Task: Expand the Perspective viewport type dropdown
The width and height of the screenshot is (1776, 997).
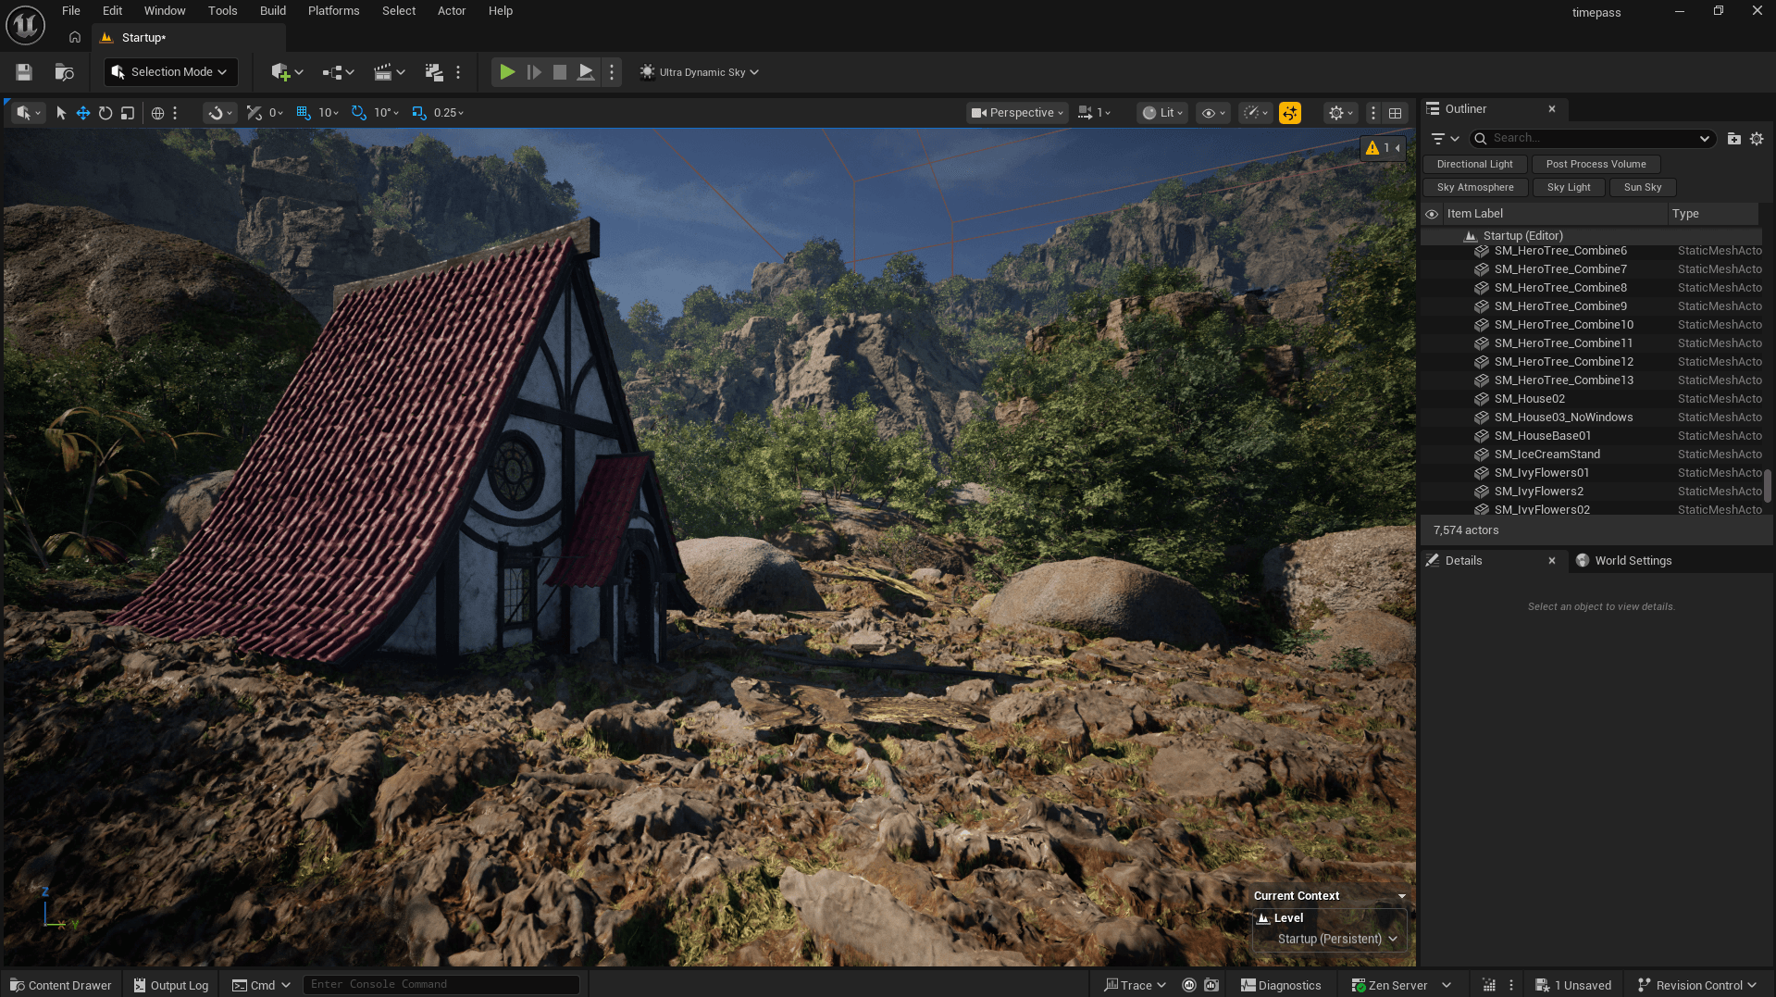Action: click(x=1017, y=113)
